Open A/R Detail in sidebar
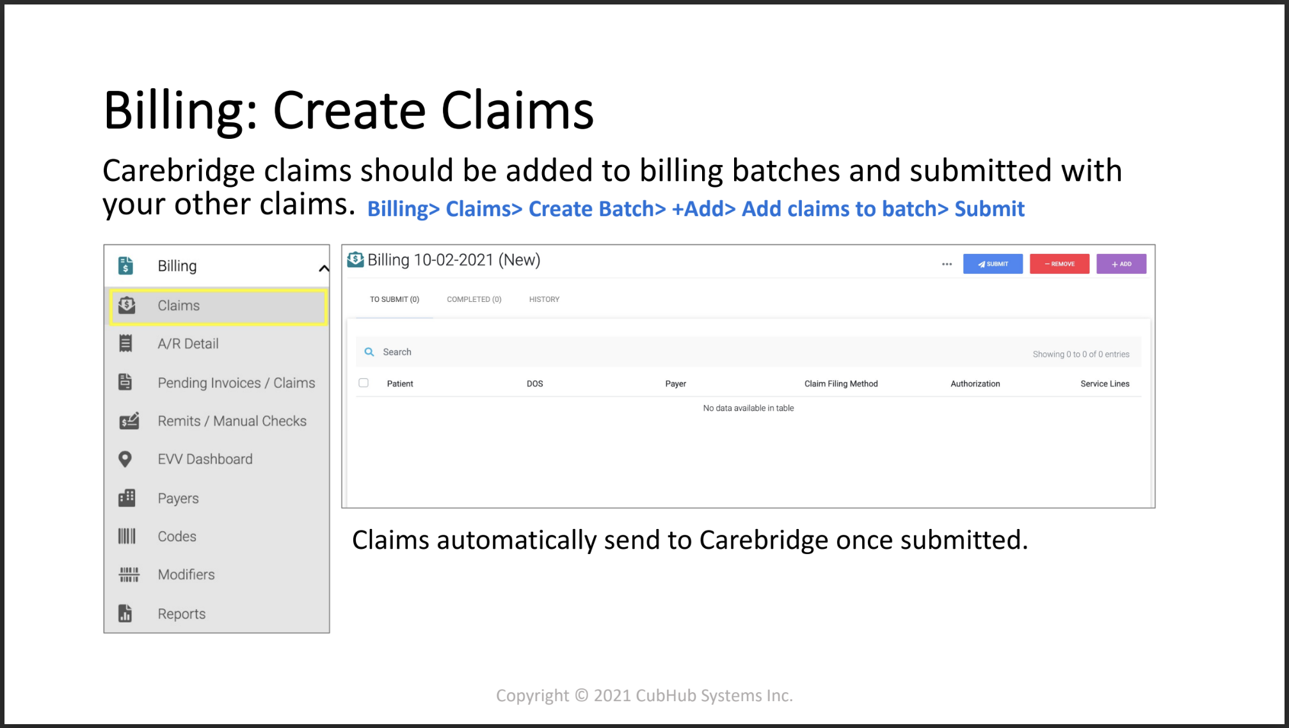Image resolution: width=1289 pixels, height=728 pixels. [x=188, y=344]
